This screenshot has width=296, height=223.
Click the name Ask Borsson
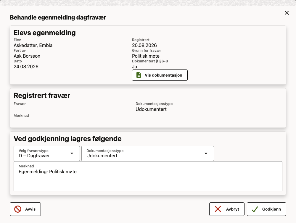click(x=27, y=56)
